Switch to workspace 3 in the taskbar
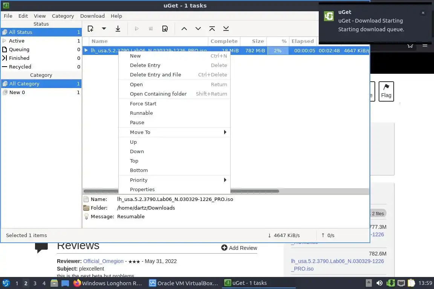The width and height of the screenshot is (434, 289). (35, 283)
